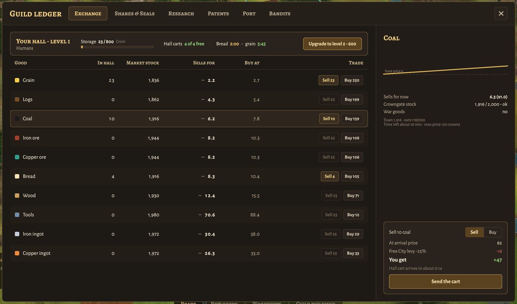Send the cart
517x304 pixels.
coord(445,282)
